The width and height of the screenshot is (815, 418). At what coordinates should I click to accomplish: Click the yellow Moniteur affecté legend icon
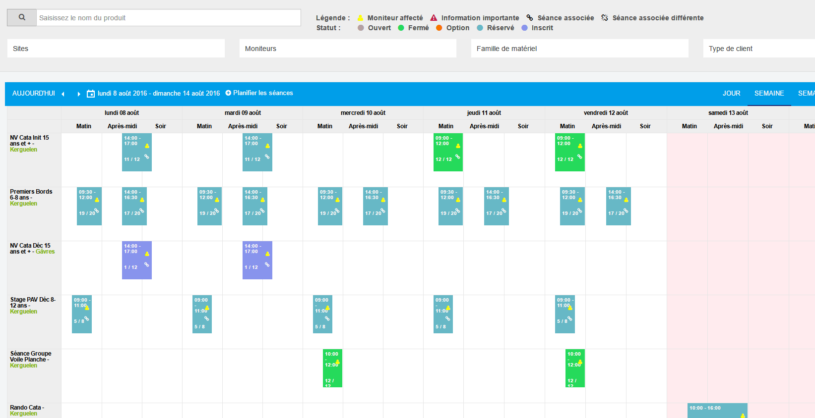(x=361, y=18)
